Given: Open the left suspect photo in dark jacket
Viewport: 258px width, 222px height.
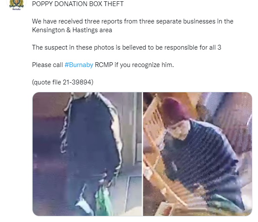Looking at the screenshot, I should (x=87, y=154).
